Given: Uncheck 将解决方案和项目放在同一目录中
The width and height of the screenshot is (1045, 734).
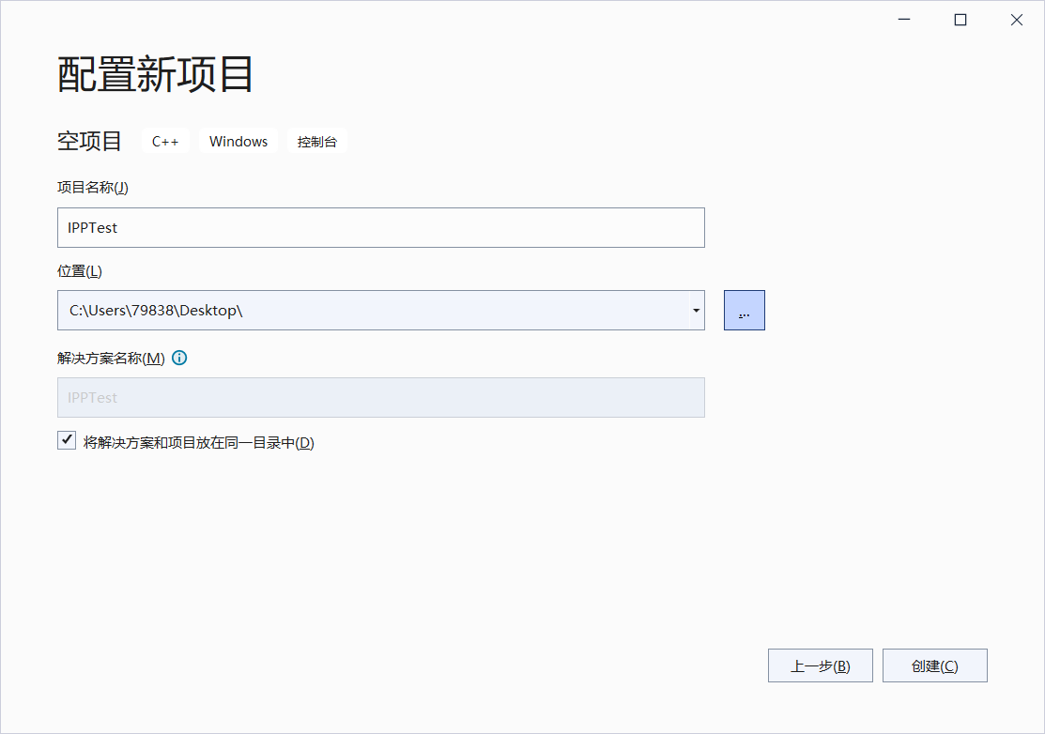Looking at the screenshot, I should [x=66, y=439].
